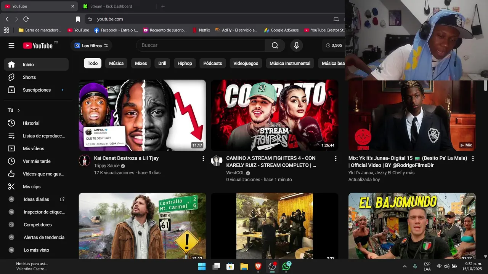Click the YouTube logo
Screen dimensions: 488x274
38,45
